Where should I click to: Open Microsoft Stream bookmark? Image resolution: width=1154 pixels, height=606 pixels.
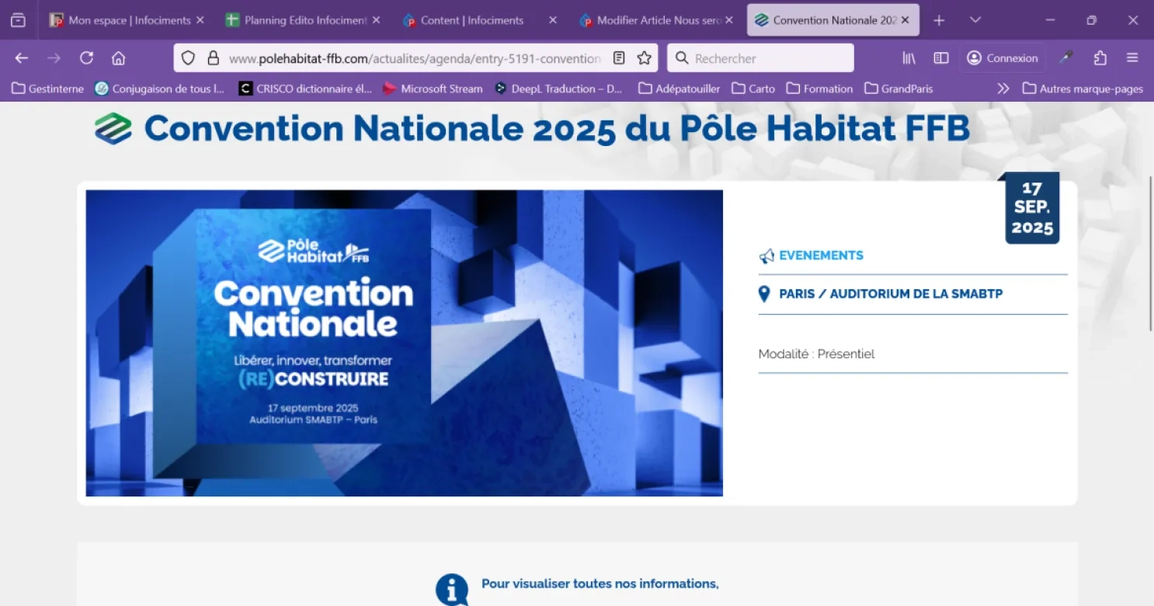433,89
